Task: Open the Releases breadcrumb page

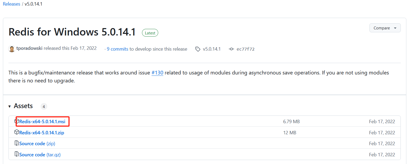Action: click(x=11, y=4)
